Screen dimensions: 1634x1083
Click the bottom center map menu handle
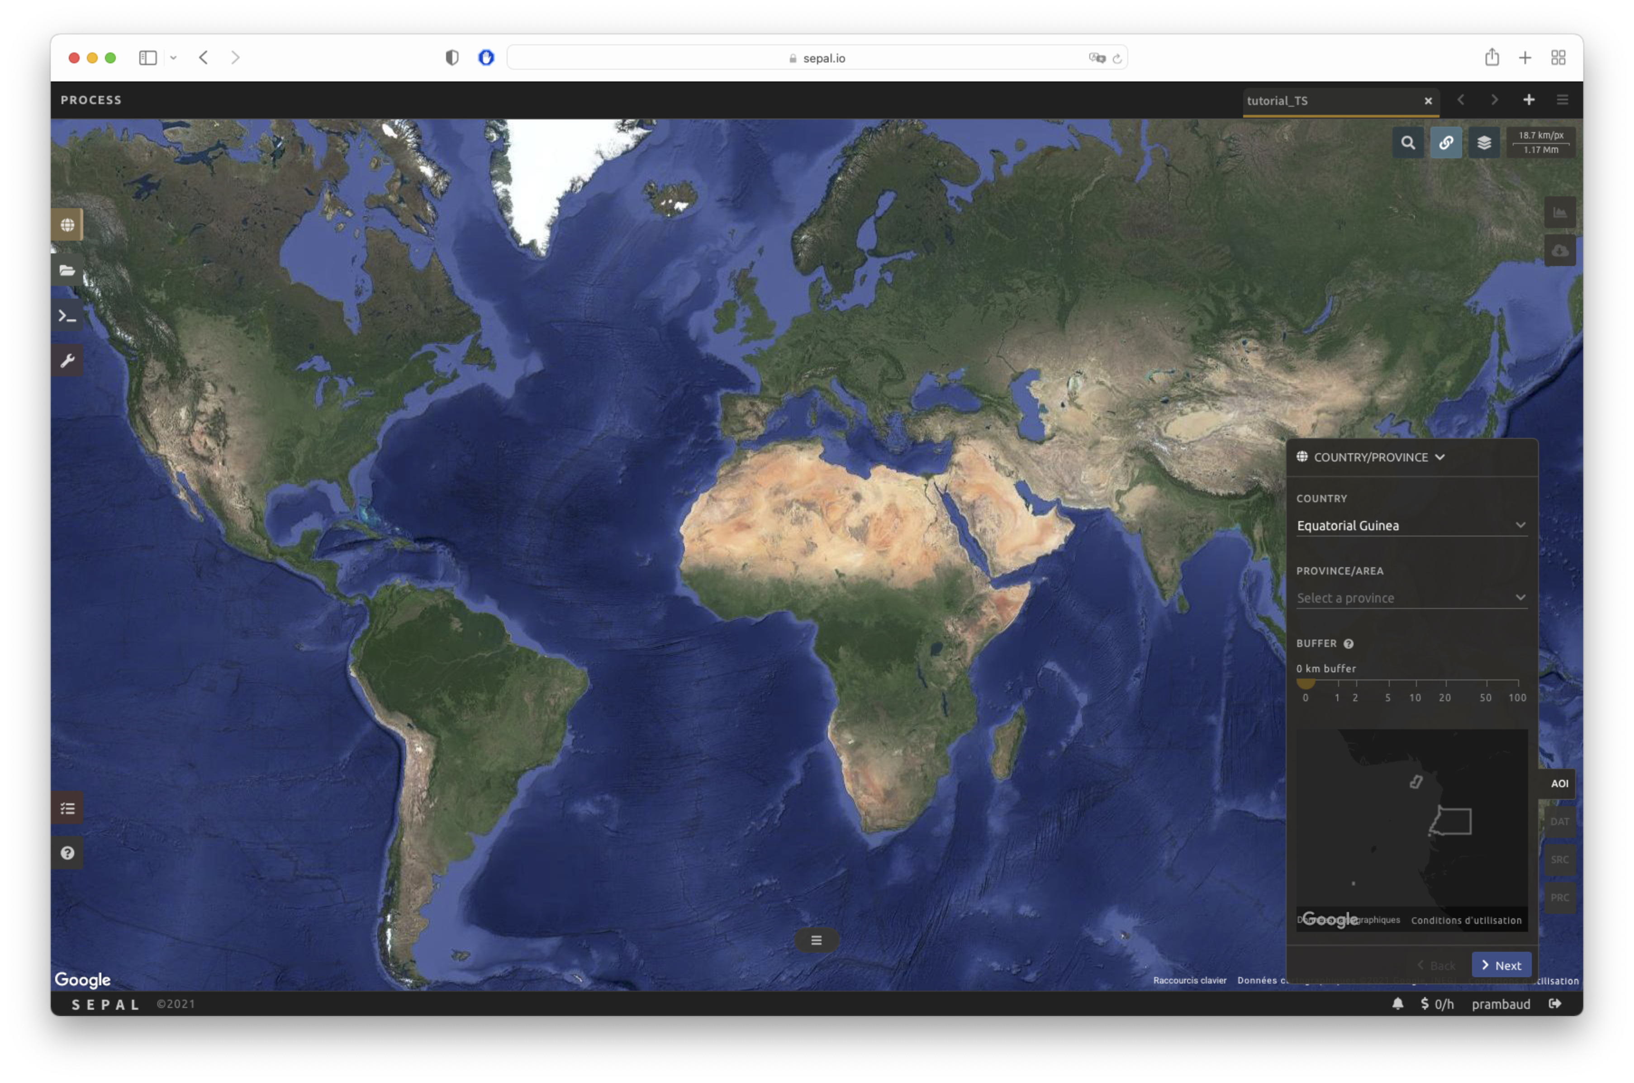point(816,940)
